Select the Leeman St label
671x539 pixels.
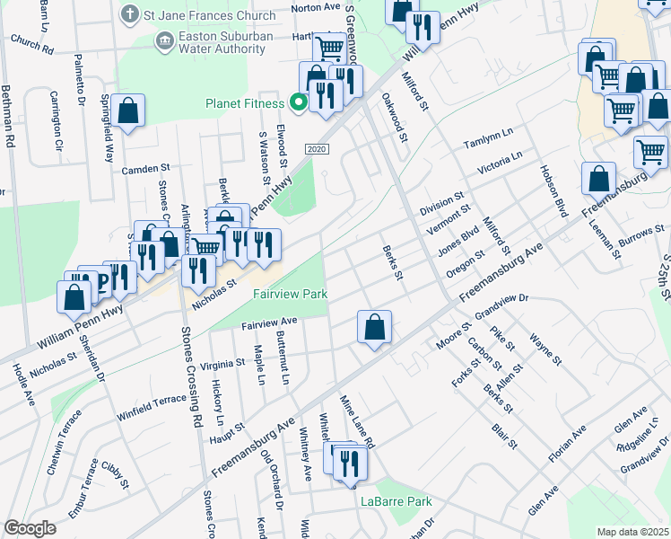(605, 239)
